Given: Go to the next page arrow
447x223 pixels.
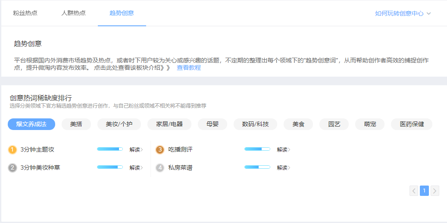Looking at the screenshot, I should [x=435, y=191].
